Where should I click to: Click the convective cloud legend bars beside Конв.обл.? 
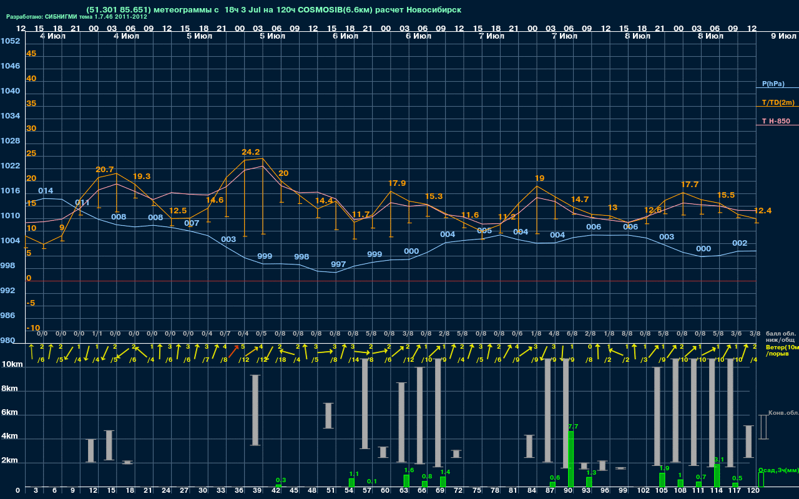[x=763, y=427]
